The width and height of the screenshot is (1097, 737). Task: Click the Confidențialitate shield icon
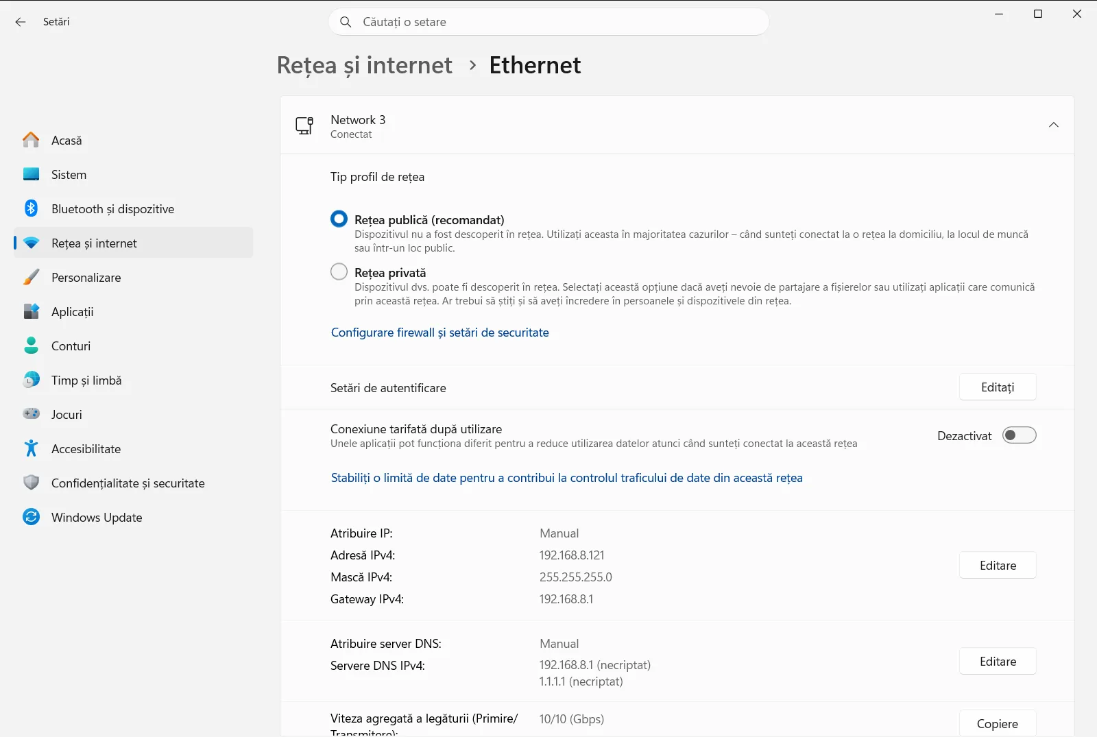tap(31, 483)
